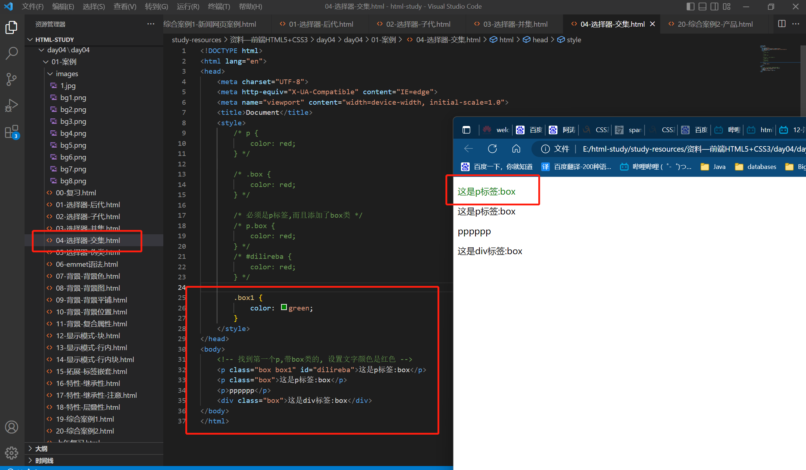806x470 pixels.
Task: Switch to 03-选择器-并集.html editor tab
Action: [514, 24]
